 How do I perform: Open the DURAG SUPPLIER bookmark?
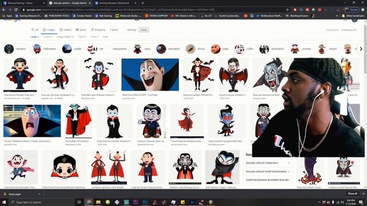[x=157, y=15]
